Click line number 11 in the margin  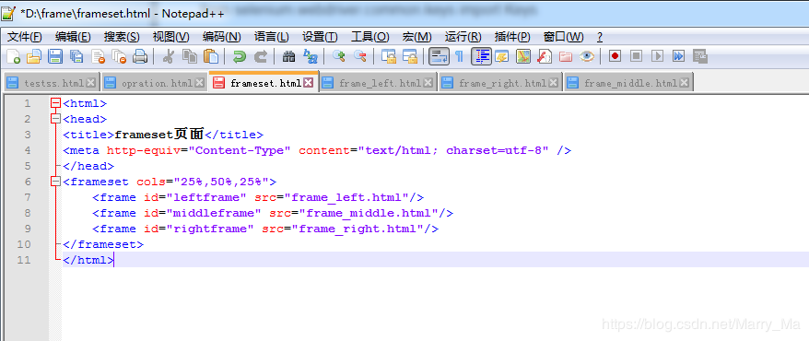tap(24, 260)
